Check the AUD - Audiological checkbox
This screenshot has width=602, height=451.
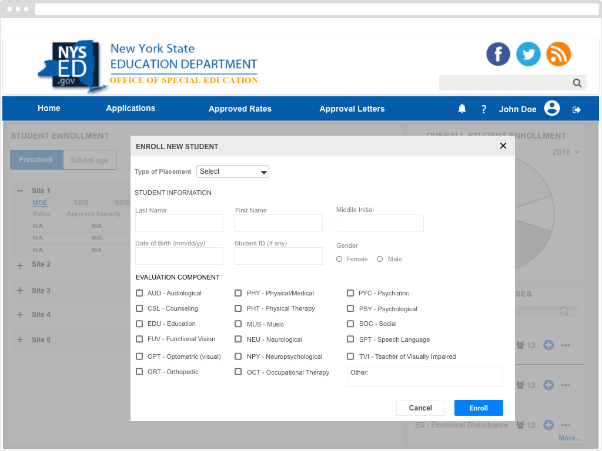pyautogui.click(x=139, y=293)
